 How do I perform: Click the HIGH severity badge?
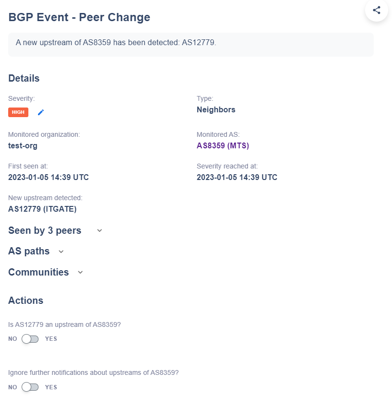[x=18, y=112]
